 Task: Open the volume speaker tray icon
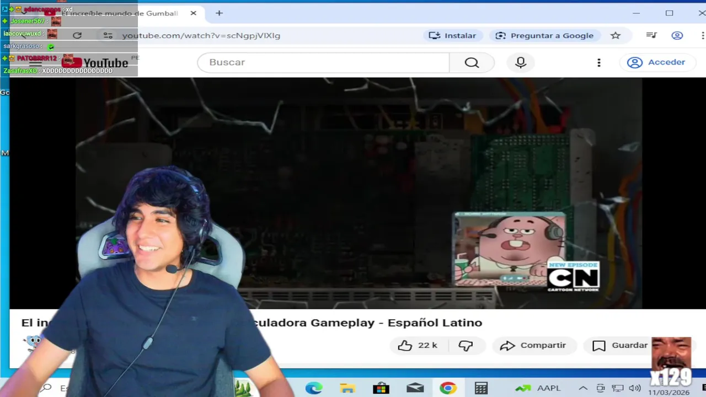tap(635, 389)
